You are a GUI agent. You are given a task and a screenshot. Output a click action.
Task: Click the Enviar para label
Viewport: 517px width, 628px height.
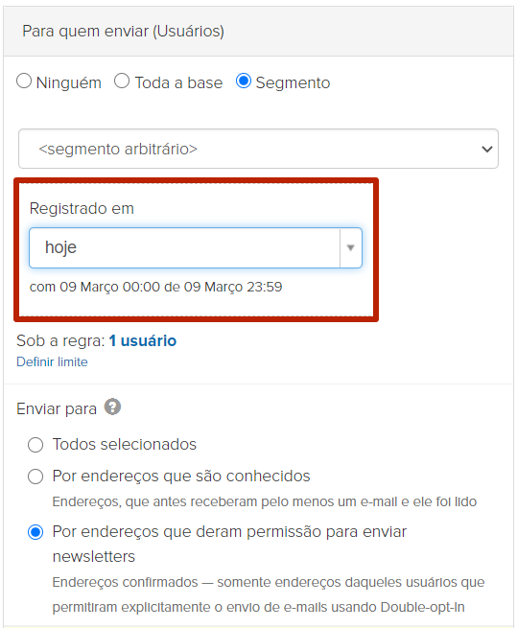tap(57, 409)
